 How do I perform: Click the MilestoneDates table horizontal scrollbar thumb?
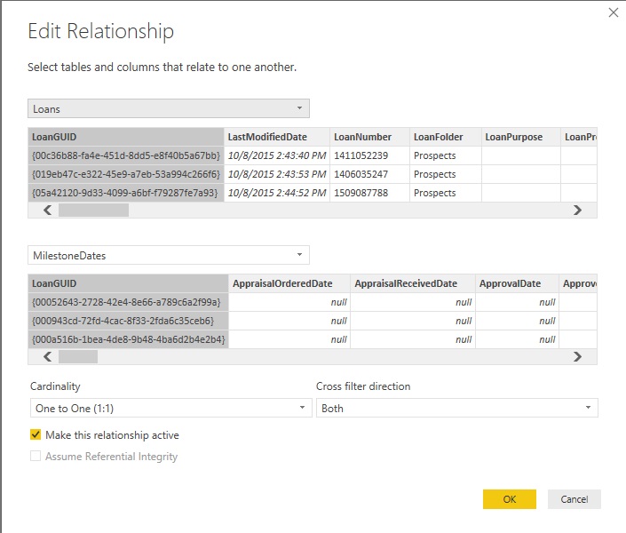tap(78, 356)
